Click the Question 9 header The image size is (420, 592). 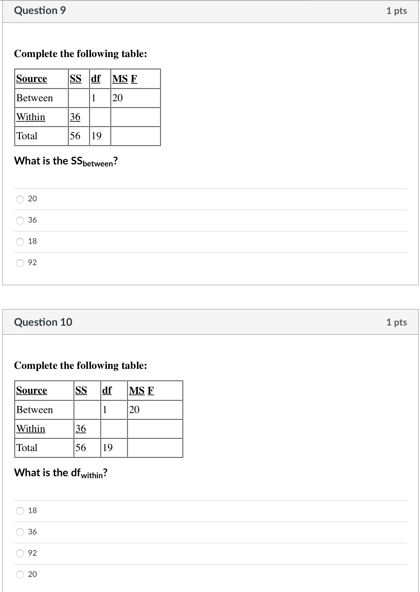[40, 11]
